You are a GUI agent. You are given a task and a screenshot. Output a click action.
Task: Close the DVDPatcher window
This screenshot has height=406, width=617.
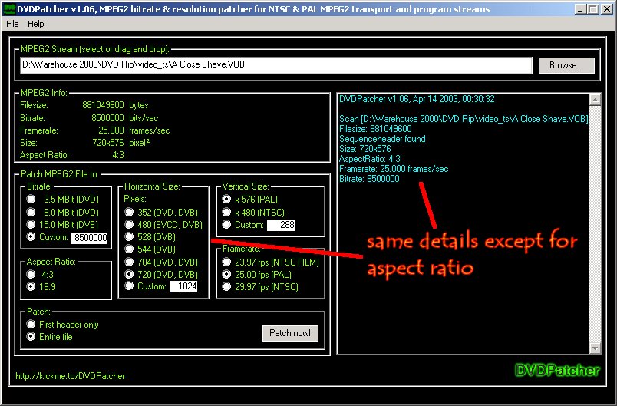click(x=606, y=9)
